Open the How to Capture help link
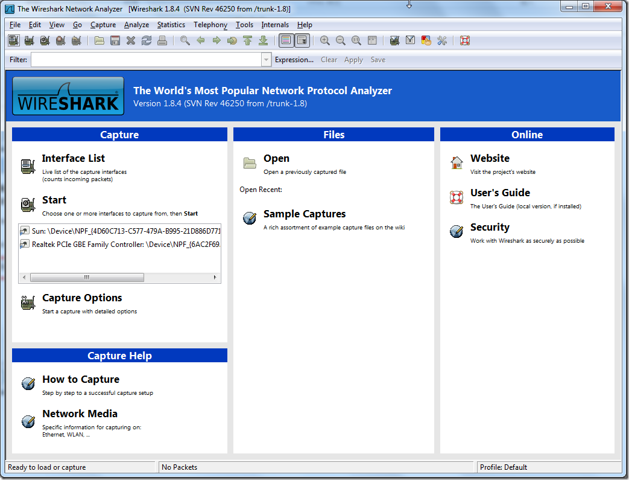Viewport: 629px width, 480px height. tap(81, 380)
